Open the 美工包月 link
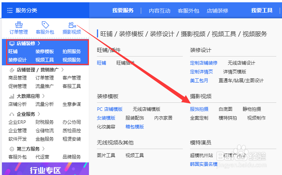 coord(199,81)
